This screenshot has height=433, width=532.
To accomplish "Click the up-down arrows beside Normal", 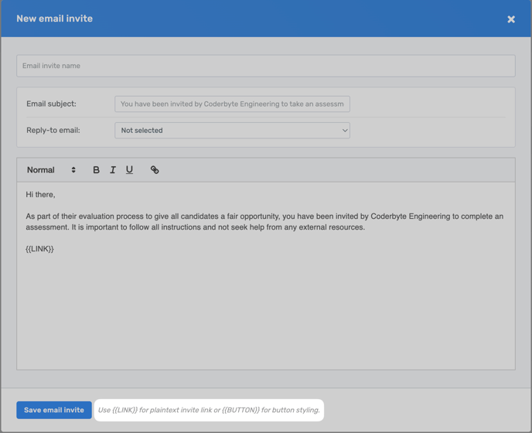I will (73, 170).
